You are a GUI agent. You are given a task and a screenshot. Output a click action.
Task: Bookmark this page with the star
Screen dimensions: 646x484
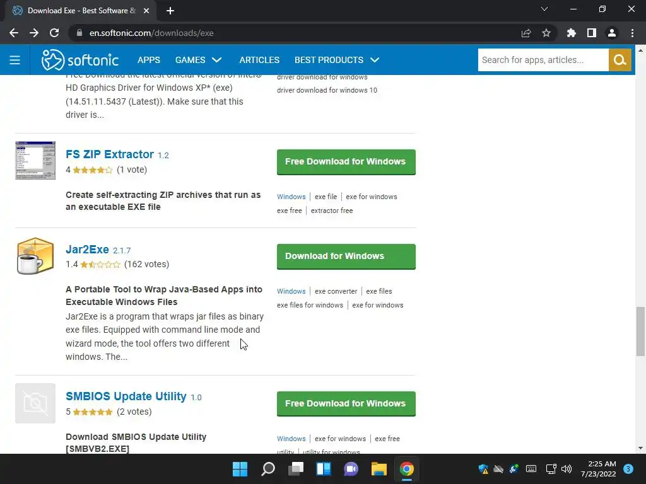click(546, 33)
